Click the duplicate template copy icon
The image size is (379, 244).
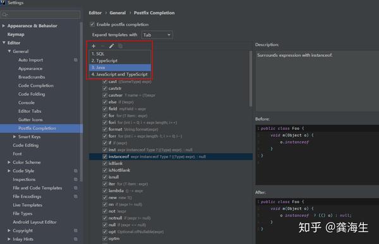click(120, 46)
